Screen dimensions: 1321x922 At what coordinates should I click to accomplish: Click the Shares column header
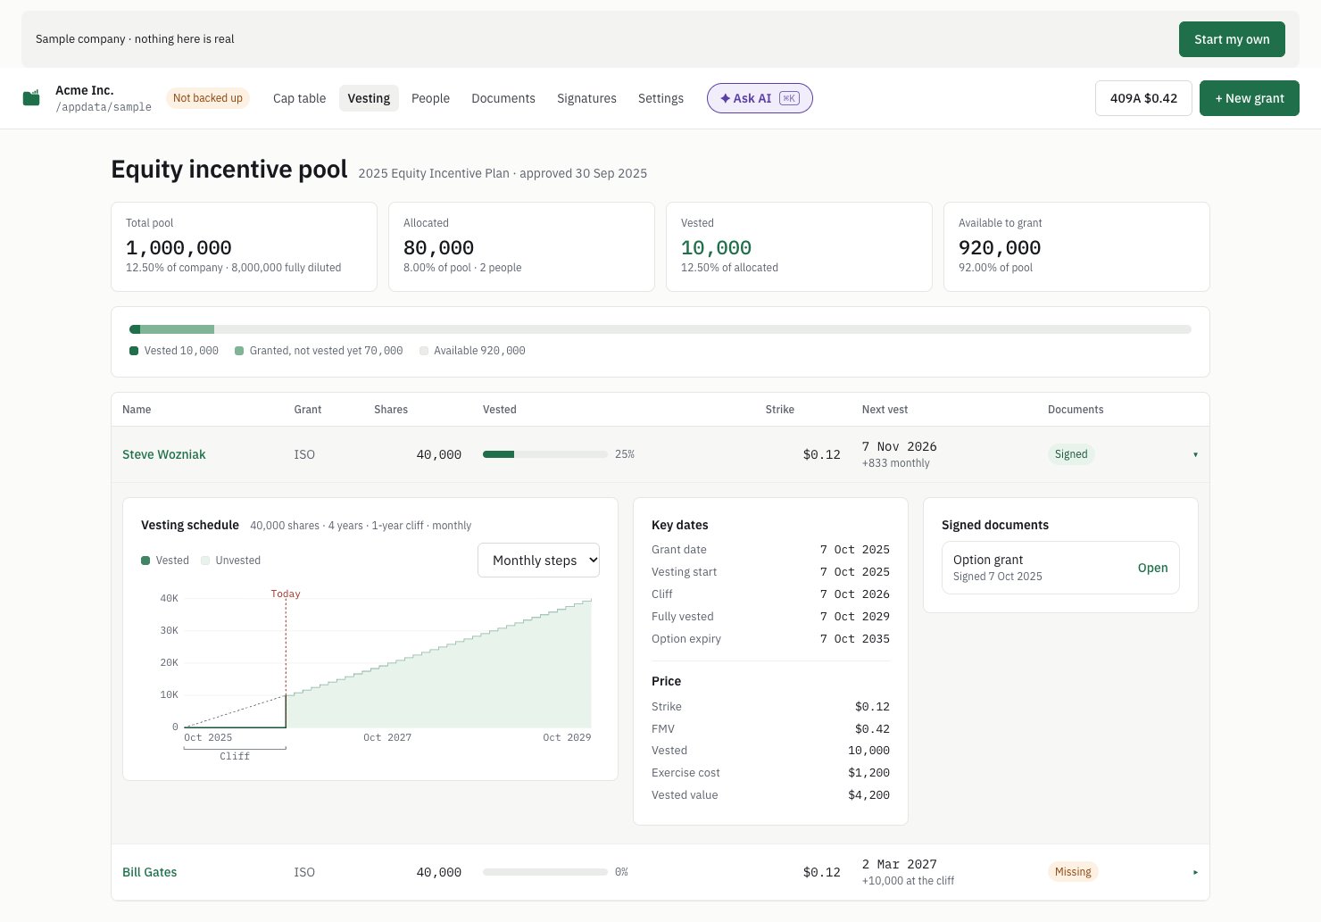[x=391, y=410]
